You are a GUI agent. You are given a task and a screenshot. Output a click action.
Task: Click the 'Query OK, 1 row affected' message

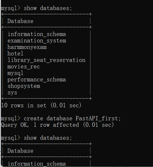click(x=57, y=125)
